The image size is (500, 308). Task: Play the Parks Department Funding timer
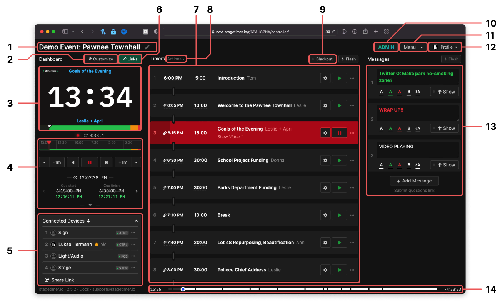pyautogui.click(x=339, y=188)
